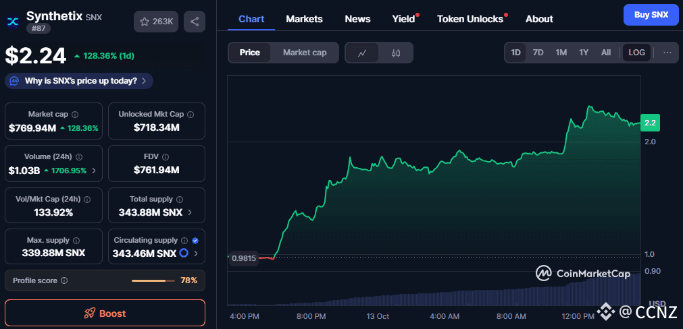Image resolution: width=683 pixels, height=329 pixels.
Task: Select the 7D time range
Action: coord(538,53)
